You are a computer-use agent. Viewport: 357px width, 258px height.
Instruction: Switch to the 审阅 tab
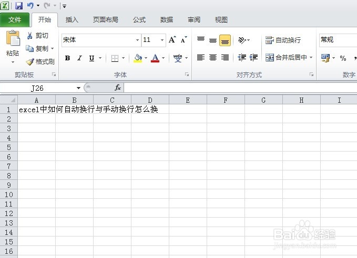point(194,20)
